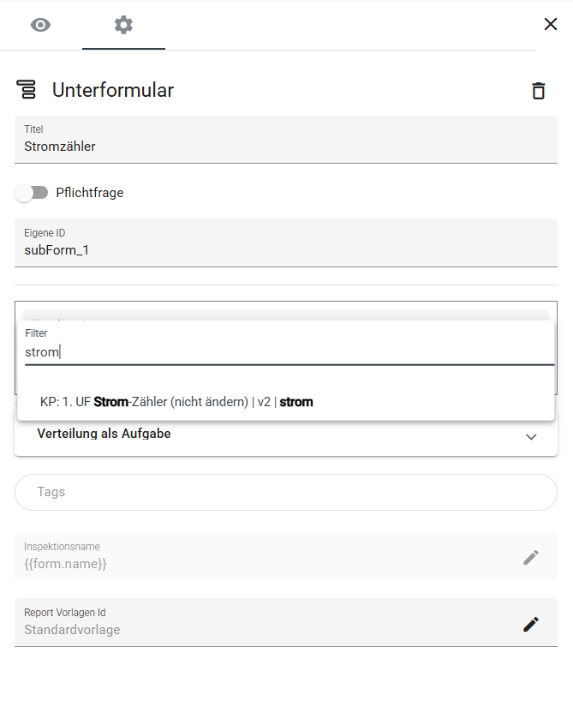
Task: Close the panel with the X icon
Action: [551, 24]
